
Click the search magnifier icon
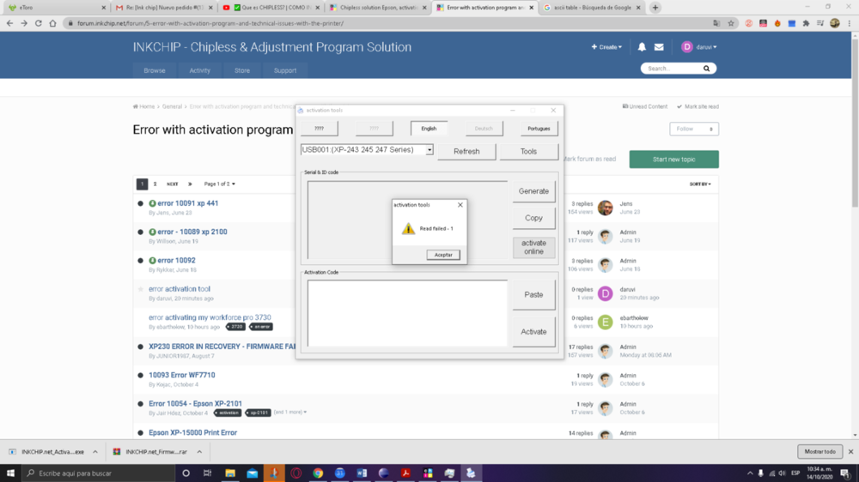point(707,69)
